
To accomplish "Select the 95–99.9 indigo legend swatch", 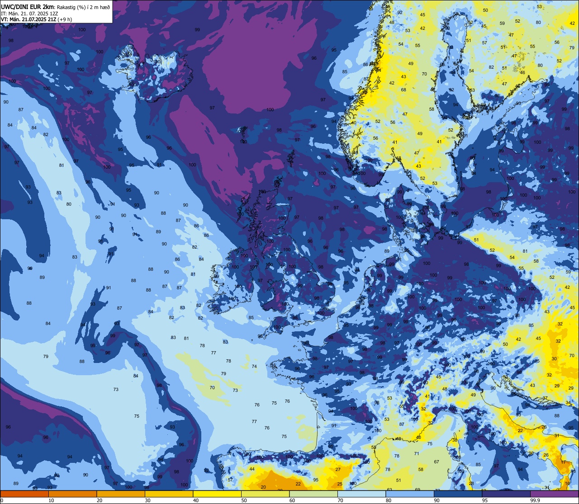I will [x=506, y=494].
